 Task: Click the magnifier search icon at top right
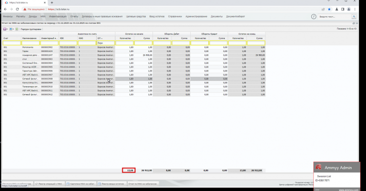tap(354, 17)
